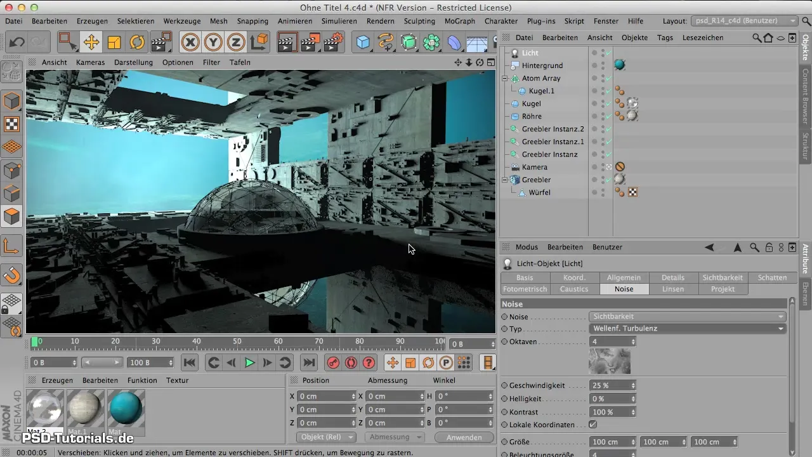
Task: Toggle X axis lock icon
Action: [x=190, y=43]
